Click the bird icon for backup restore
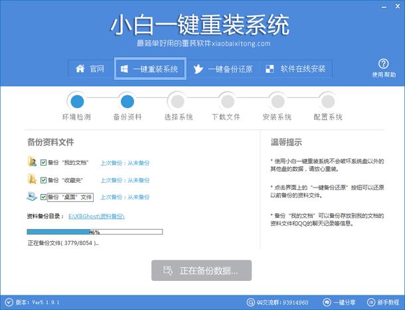This screenshot has width=405, height=310. pos(198,69)
